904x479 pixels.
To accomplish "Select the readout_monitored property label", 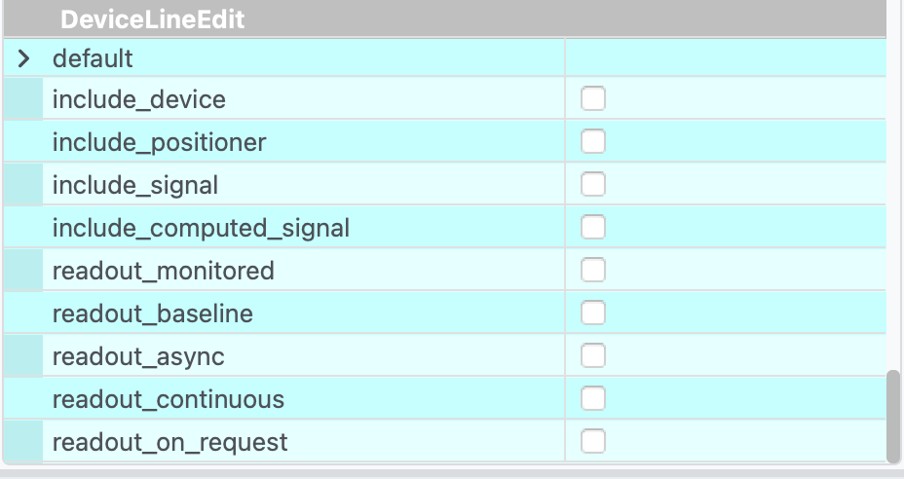I will click(x=163, y=271).
